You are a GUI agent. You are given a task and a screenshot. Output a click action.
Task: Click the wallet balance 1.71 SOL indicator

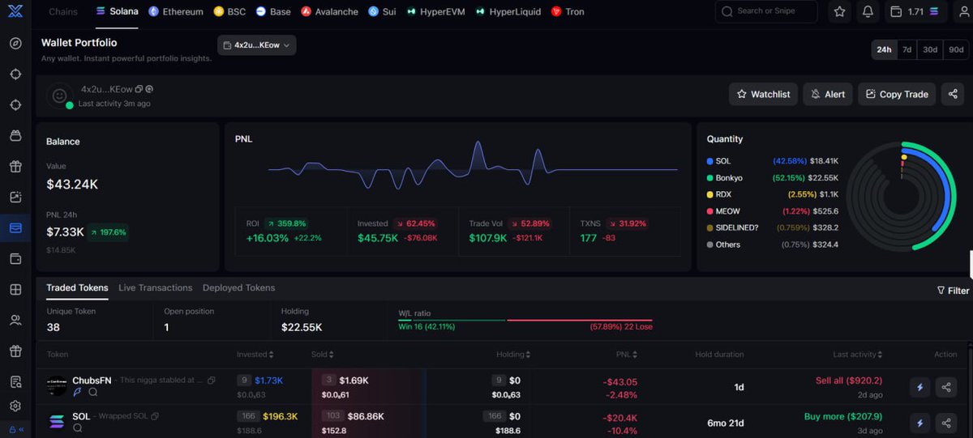(x=914, y=12)
